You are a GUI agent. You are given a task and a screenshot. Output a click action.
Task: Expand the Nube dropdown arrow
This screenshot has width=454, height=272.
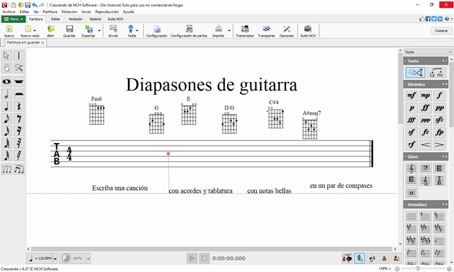tap(137, 30)
